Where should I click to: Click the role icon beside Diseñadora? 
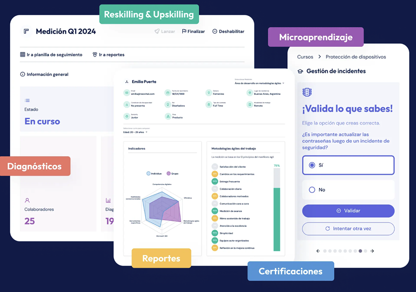click(x=168, y=105)
